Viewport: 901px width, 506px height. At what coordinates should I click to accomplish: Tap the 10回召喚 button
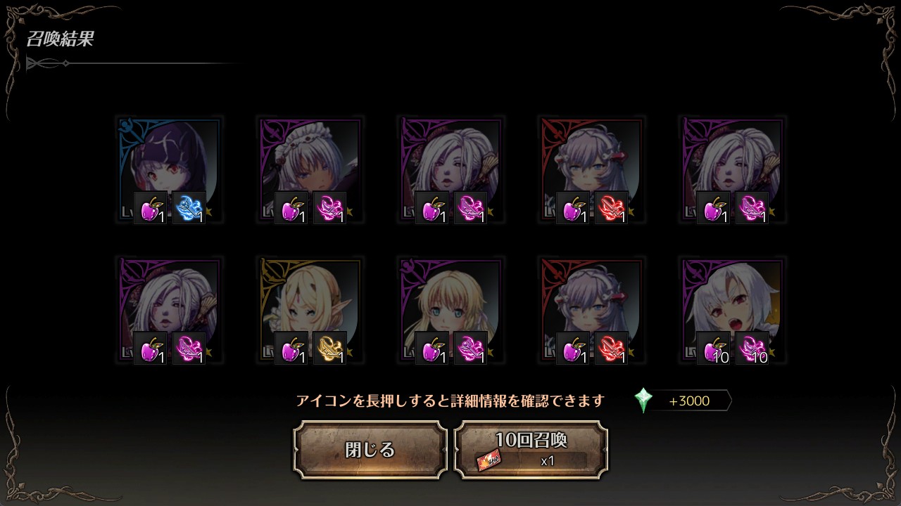(531, 450)
